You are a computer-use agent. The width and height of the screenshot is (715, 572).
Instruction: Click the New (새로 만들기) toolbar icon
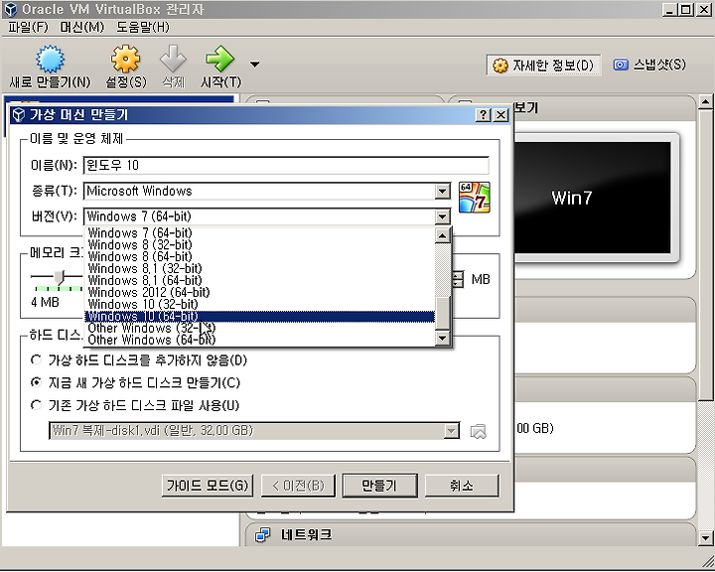coord(50,60)
